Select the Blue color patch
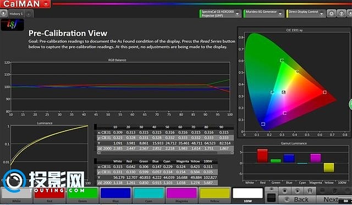The image size is (352, 205). point(116,195)
